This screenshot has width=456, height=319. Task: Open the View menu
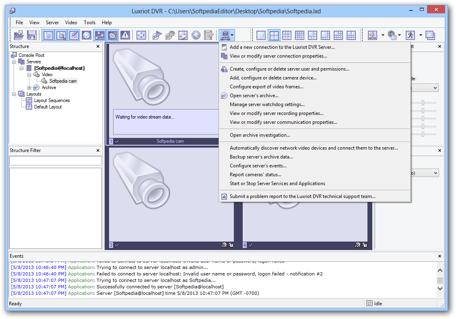34,23
